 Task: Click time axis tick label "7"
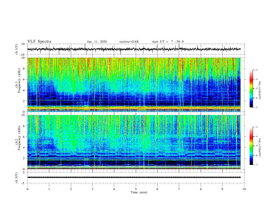179,189
